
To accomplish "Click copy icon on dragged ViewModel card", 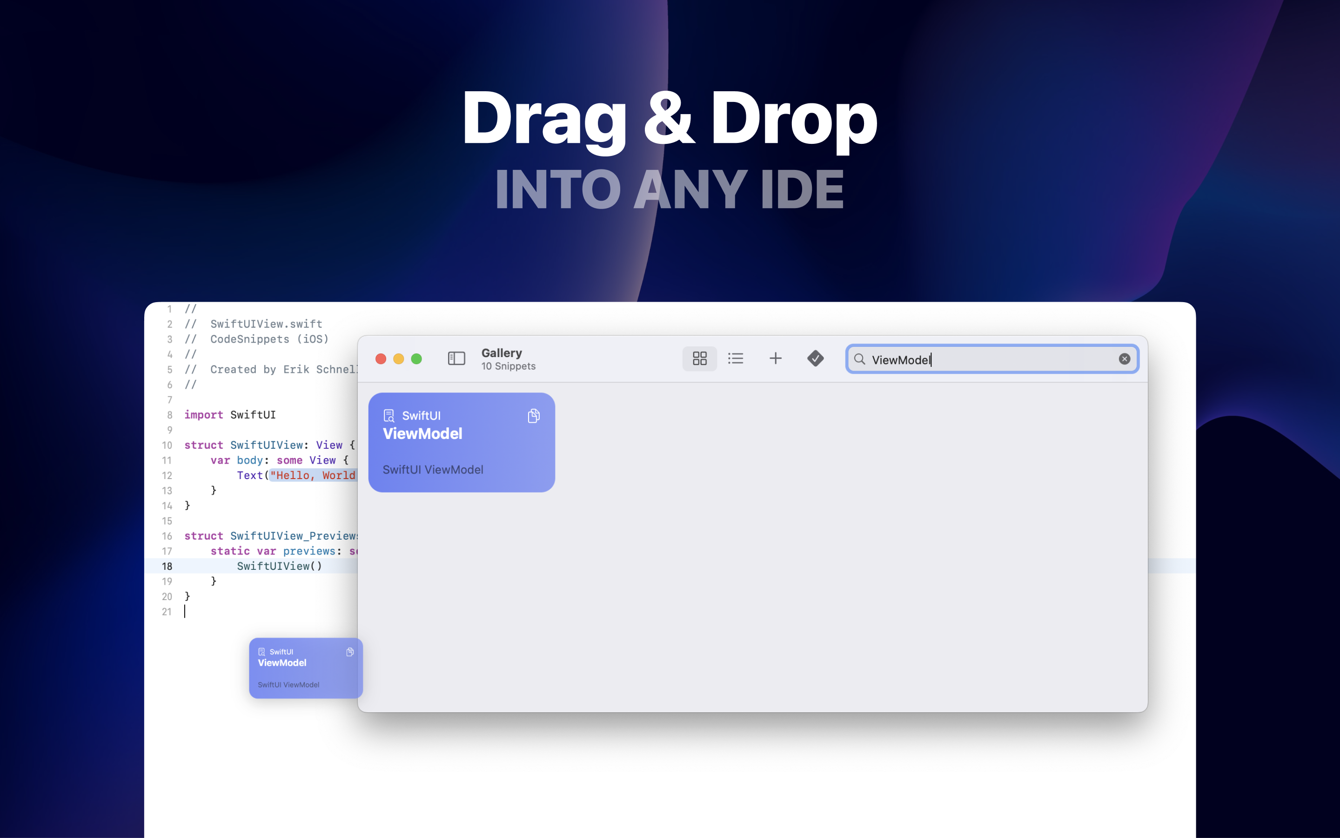I will [x=350, y=652].
